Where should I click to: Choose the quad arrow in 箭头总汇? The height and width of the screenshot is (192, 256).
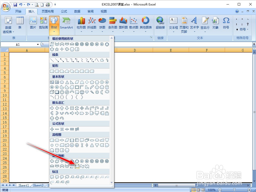pos(82,108)
